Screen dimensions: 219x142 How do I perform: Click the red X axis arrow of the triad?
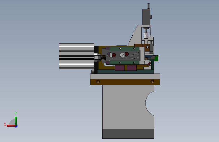tap(11, 126)
